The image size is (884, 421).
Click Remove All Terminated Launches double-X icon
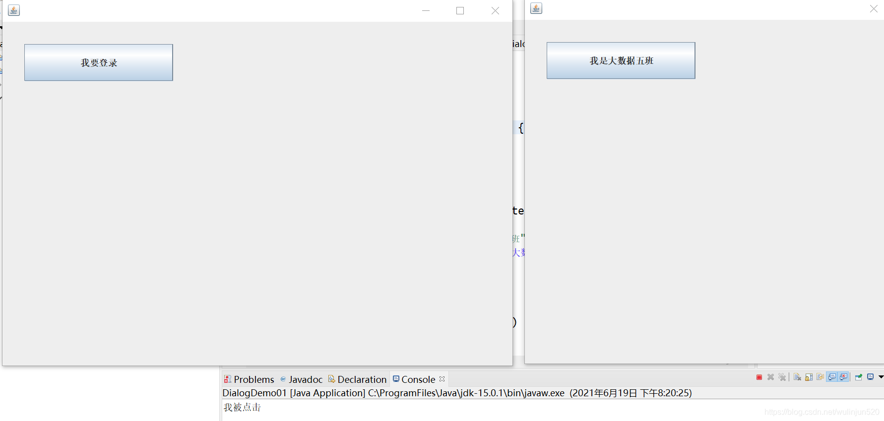(782, 377)
